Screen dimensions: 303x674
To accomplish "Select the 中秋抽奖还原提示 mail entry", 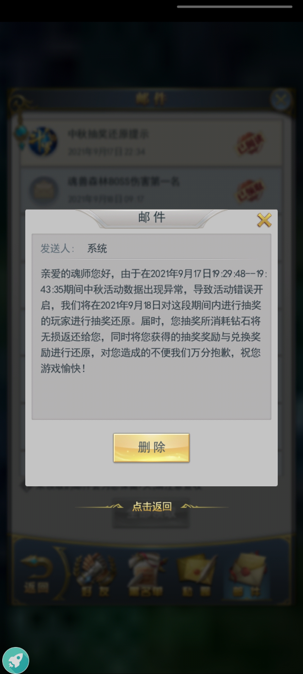I will tap(151, 142).
